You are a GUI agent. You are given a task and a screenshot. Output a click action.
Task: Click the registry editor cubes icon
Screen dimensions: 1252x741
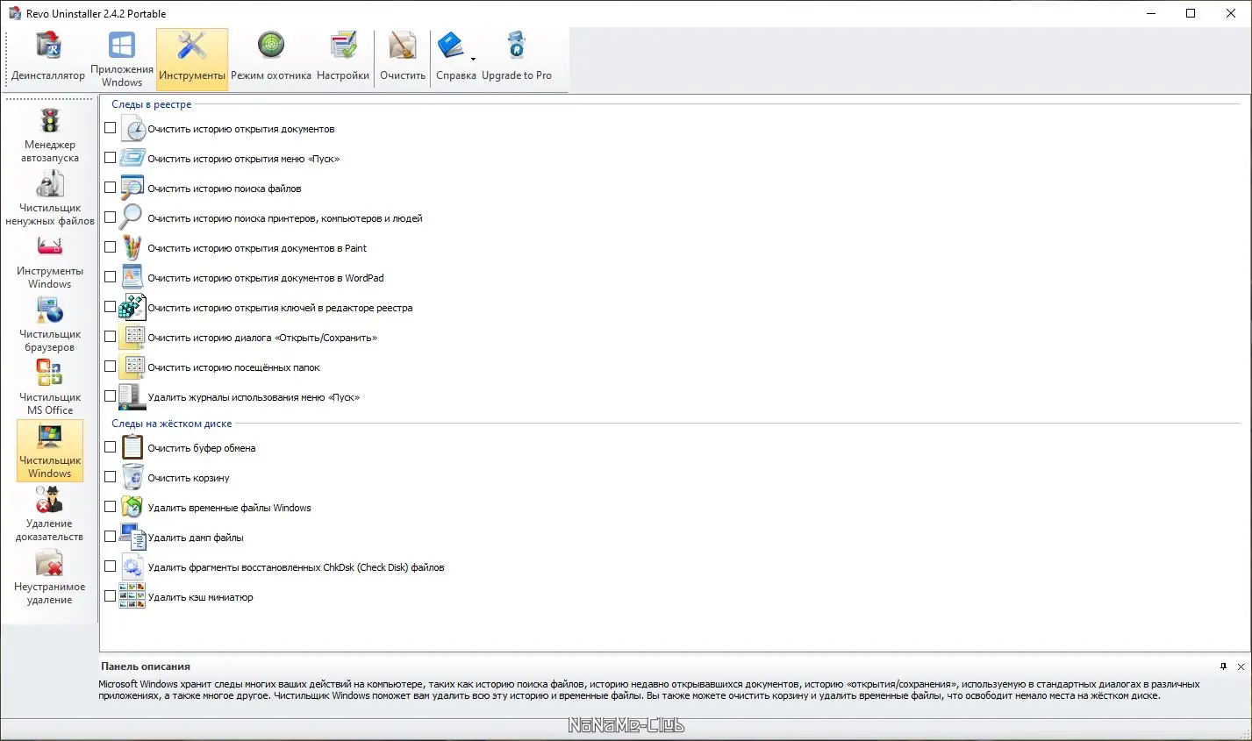tap(132, 308)
